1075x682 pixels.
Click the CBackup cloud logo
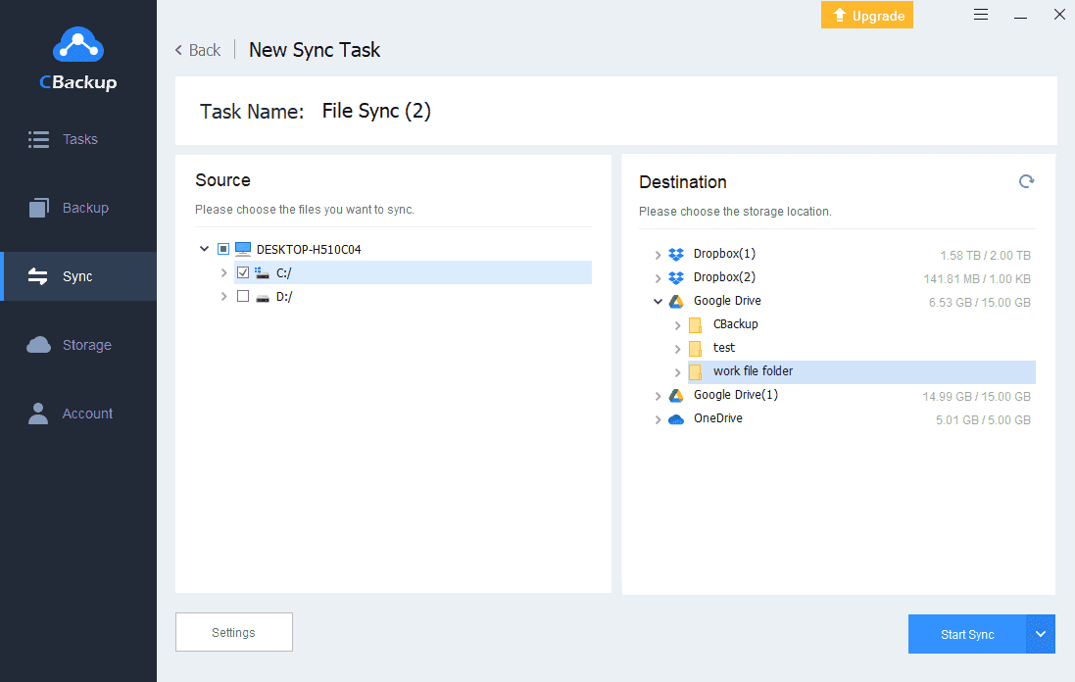pos(77,46)
